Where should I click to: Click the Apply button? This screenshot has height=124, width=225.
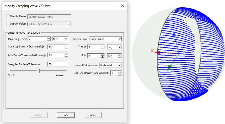coord(38,115)
